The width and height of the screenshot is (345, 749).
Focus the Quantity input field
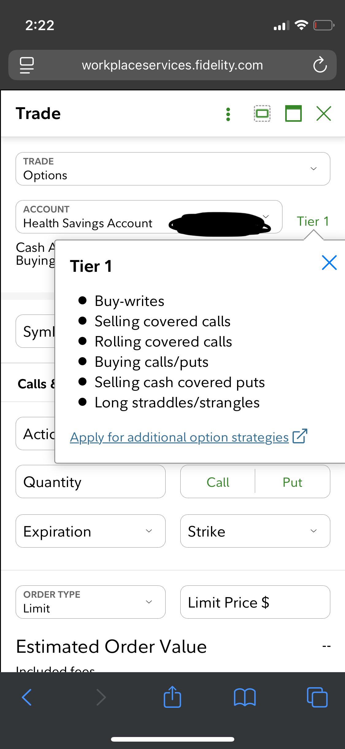tap(90, 481)
